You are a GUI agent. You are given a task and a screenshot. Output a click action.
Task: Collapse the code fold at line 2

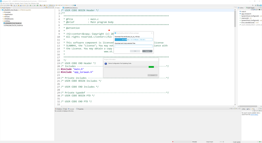click(60, 13)
